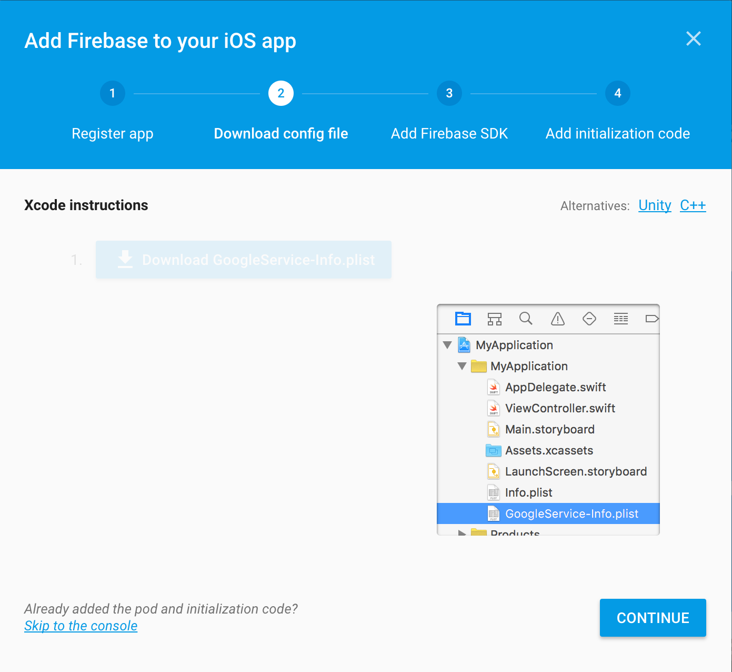Click the breakpoint tag navigator icon
Screen dimensions: 732x672
(x=652, y=319)
